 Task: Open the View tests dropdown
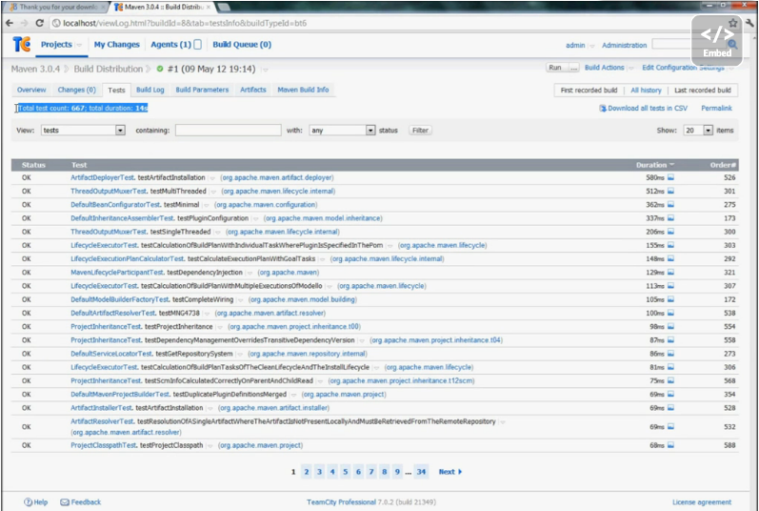(83, 131)
